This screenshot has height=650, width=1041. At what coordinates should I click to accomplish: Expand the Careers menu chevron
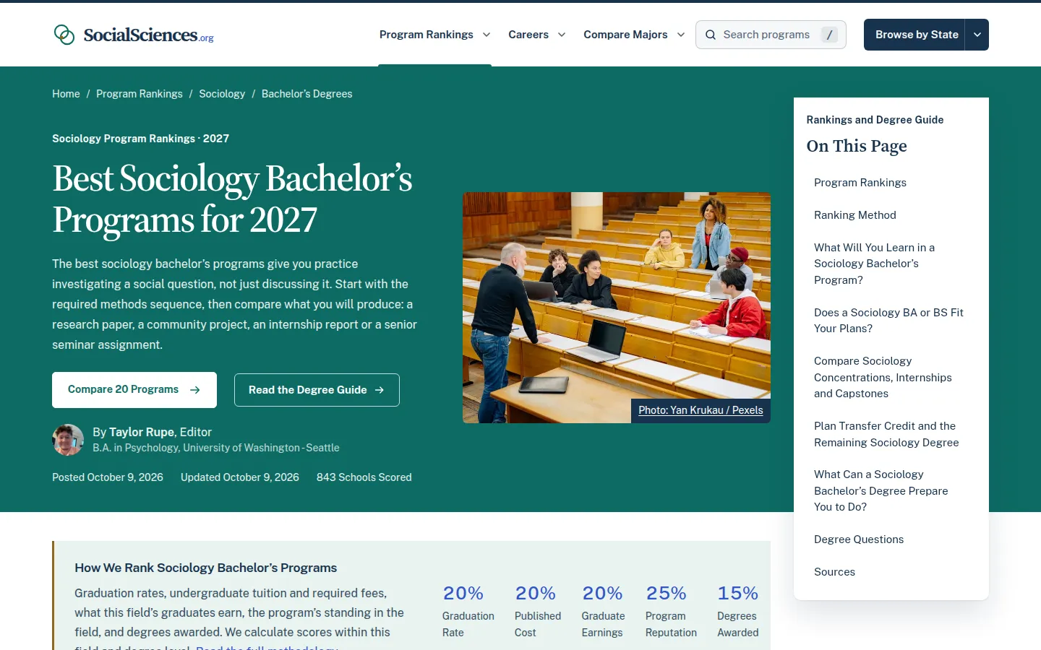[562, 35]
